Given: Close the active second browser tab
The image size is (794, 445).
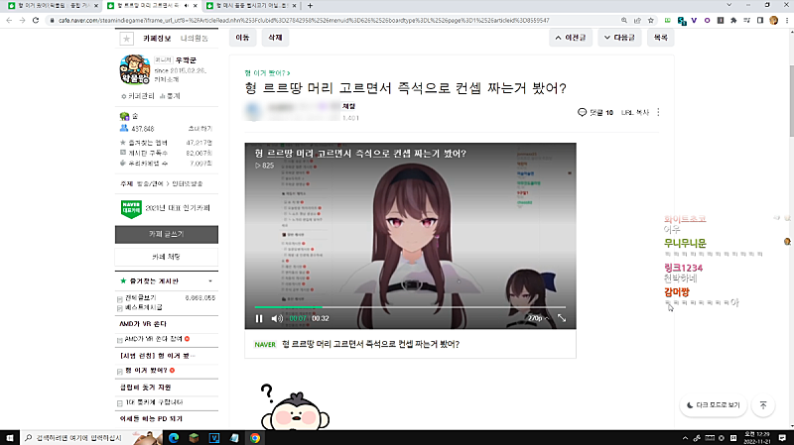Looking at the screenshot, I should pos(196,6).
